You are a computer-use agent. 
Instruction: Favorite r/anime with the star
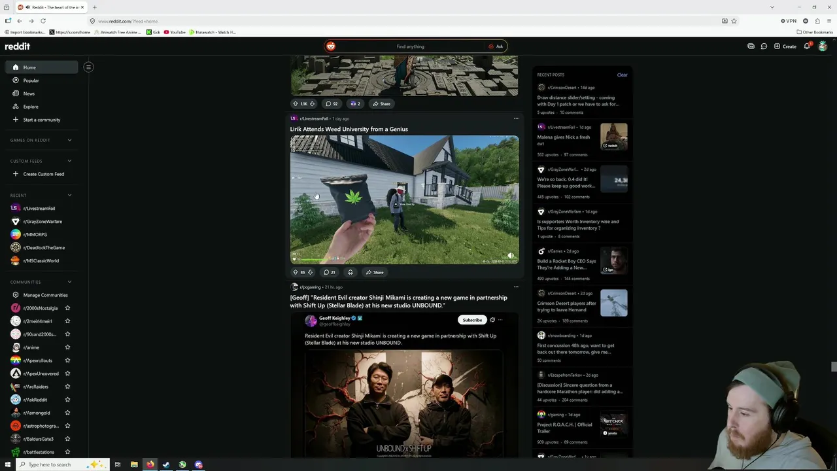tap(67, 347)
